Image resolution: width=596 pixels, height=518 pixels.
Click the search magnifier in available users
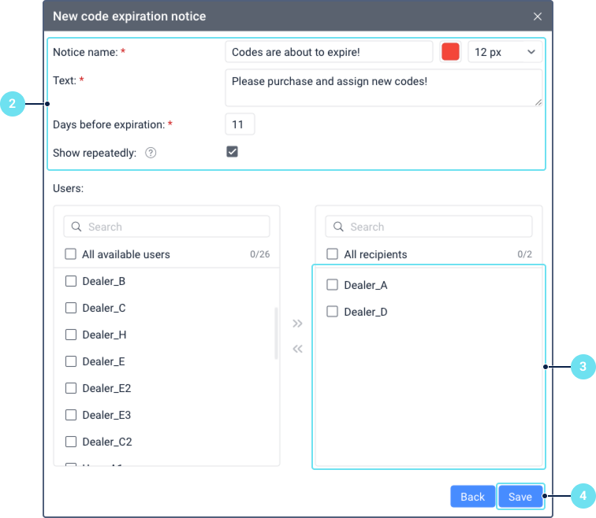coord(76,227)
